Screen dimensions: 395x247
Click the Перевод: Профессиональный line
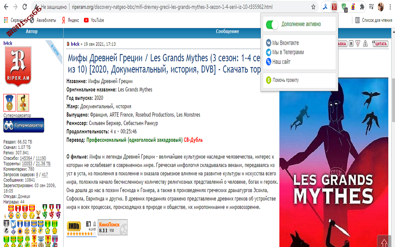coord(135,140)
